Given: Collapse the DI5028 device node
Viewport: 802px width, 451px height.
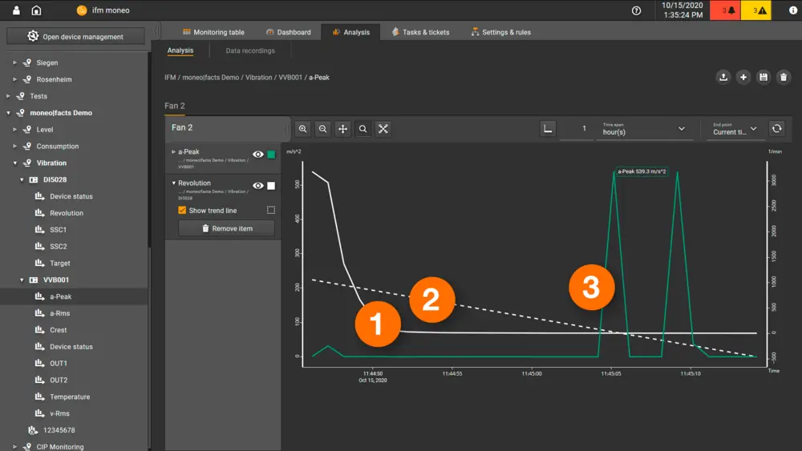Looking at the screenshot, I should [x=22, y=179].
